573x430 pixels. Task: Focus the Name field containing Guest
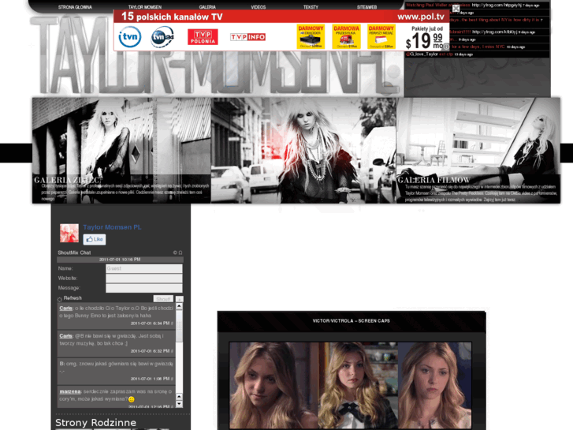144,268
